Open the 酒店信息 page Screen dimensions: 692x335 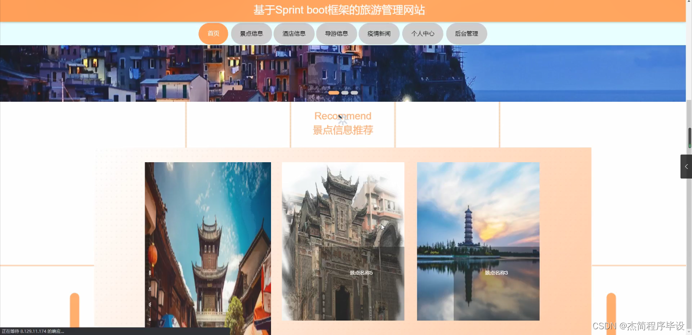(294, 34)
